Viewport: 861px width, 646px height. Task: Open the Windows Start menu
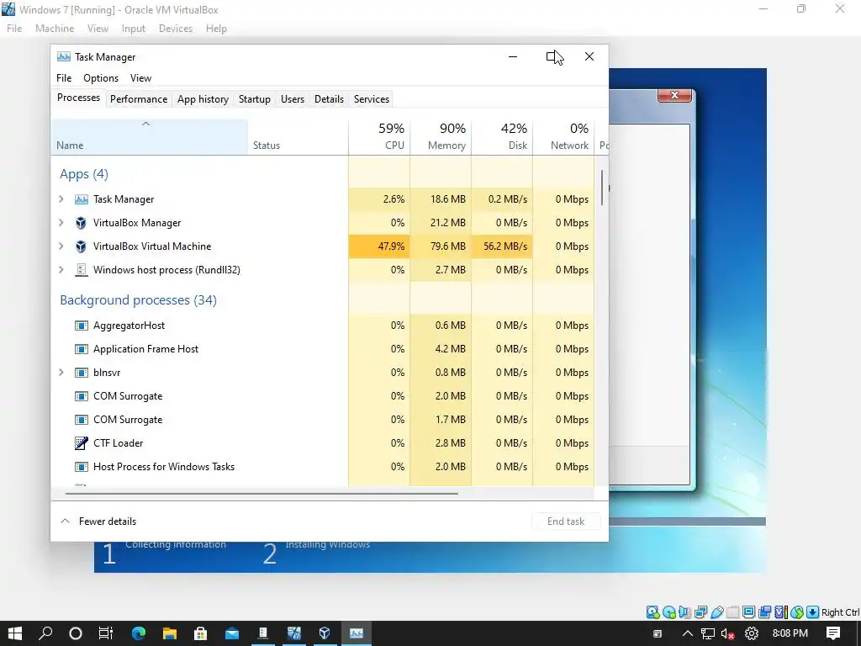coord(15,633)
